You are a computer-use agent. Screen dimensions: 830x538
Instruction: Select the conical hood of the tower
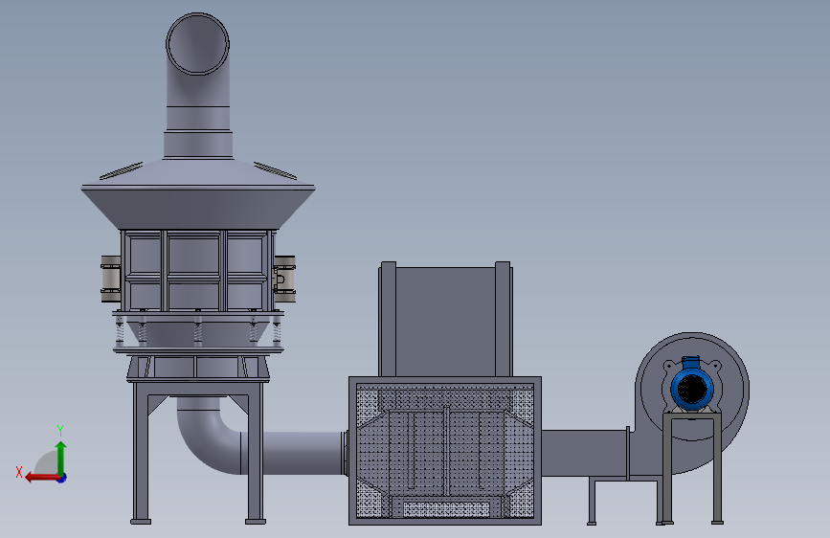(x=198, y=193)
